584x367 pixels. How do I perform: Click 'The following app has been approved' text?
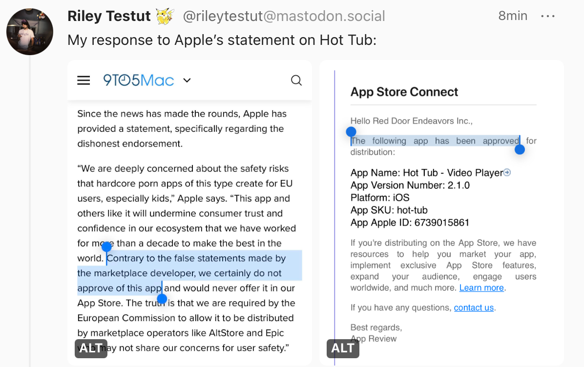(x=435, y=141)
